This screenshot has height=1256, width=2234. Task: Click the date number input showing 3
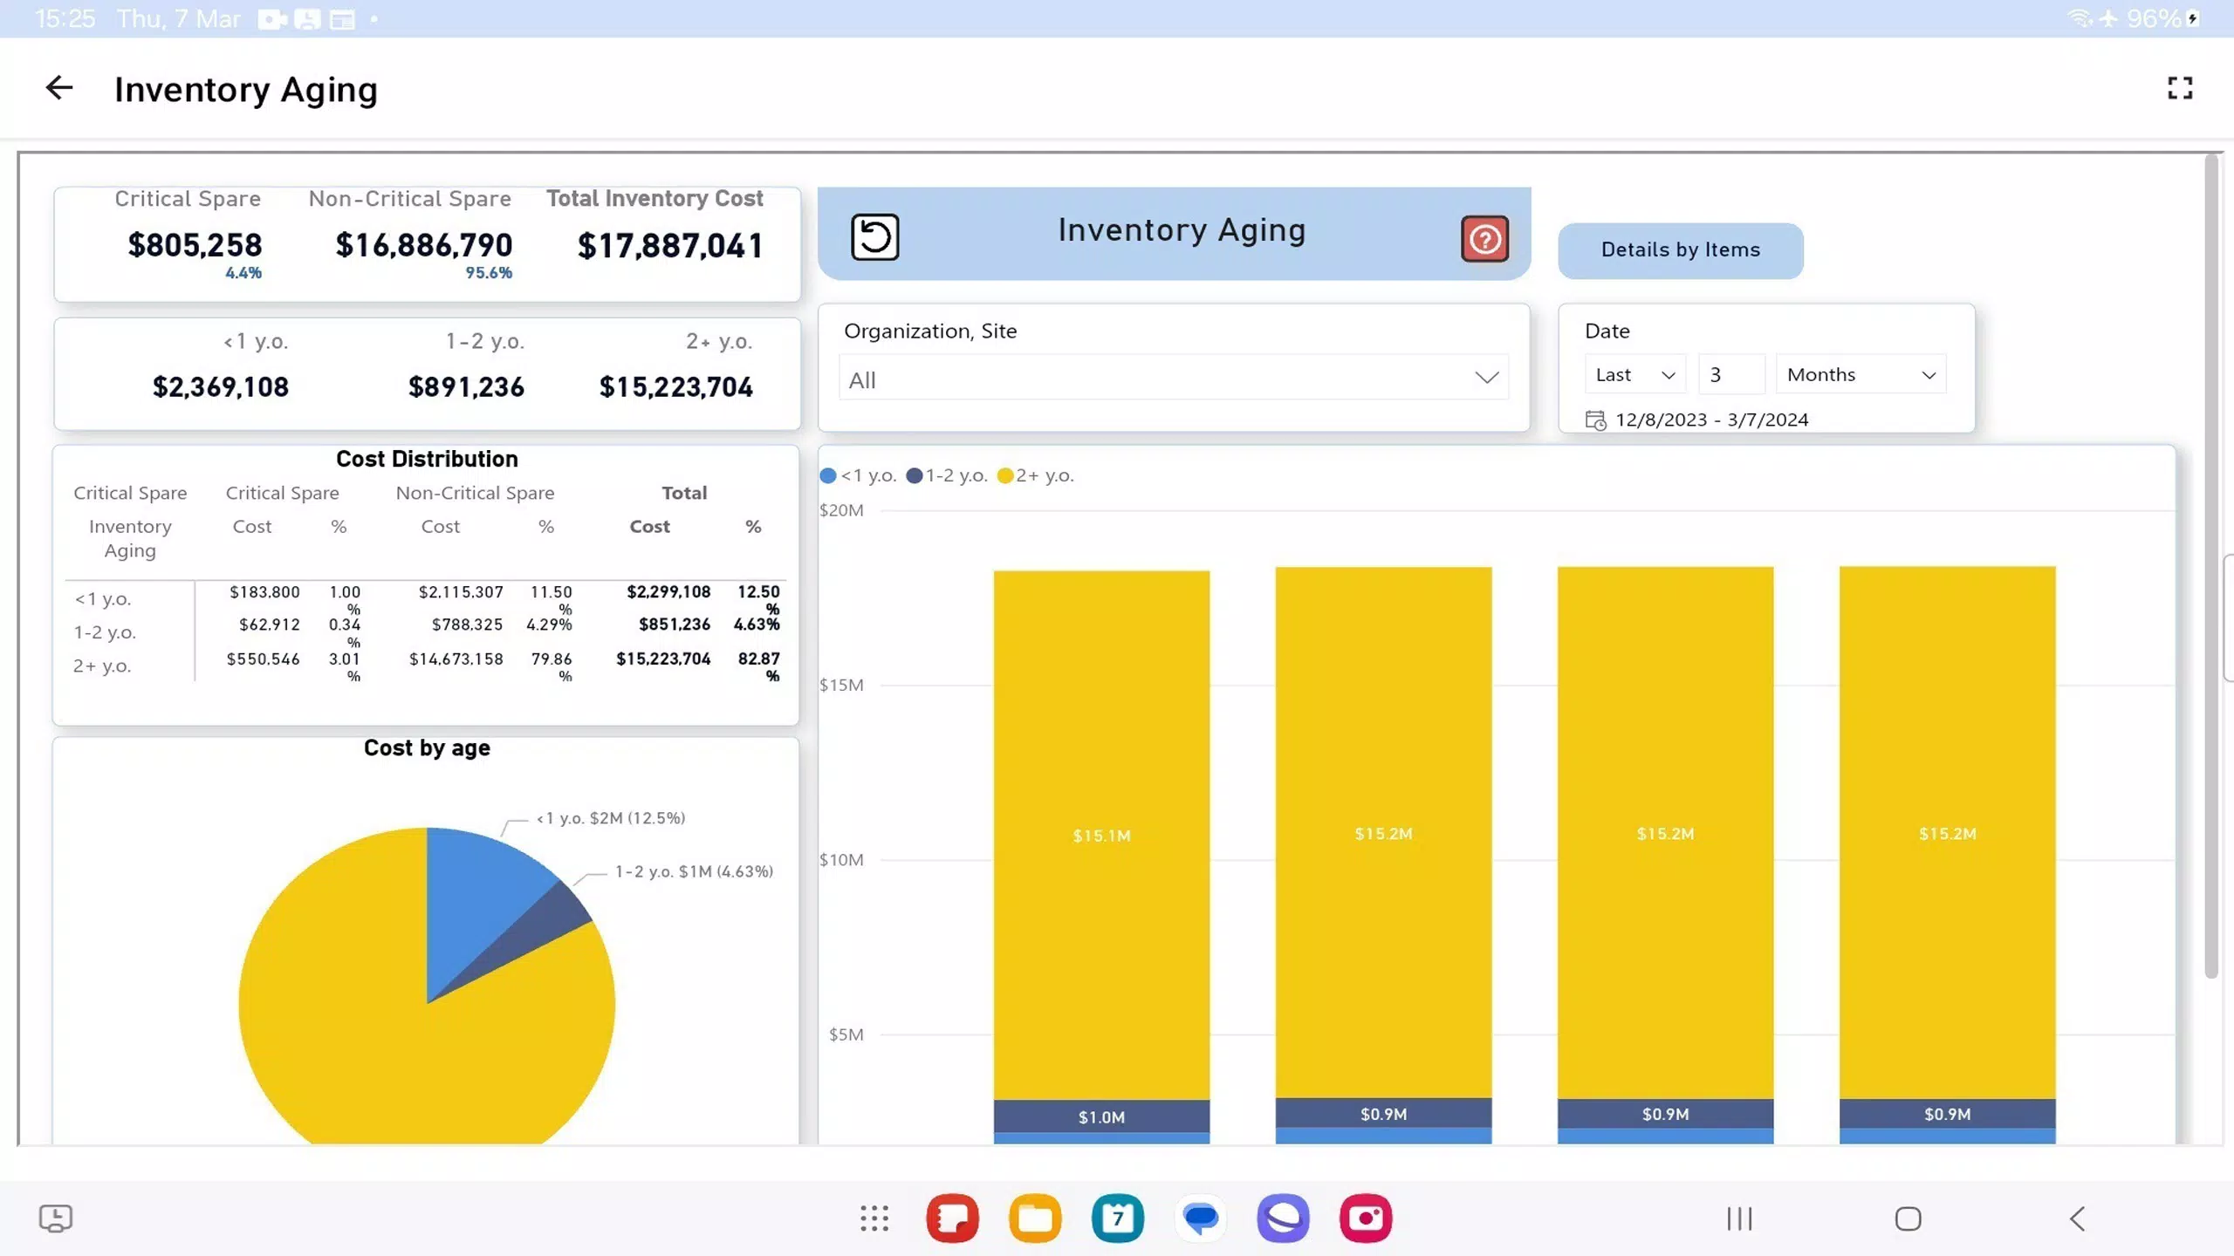tap(1730, 375)
